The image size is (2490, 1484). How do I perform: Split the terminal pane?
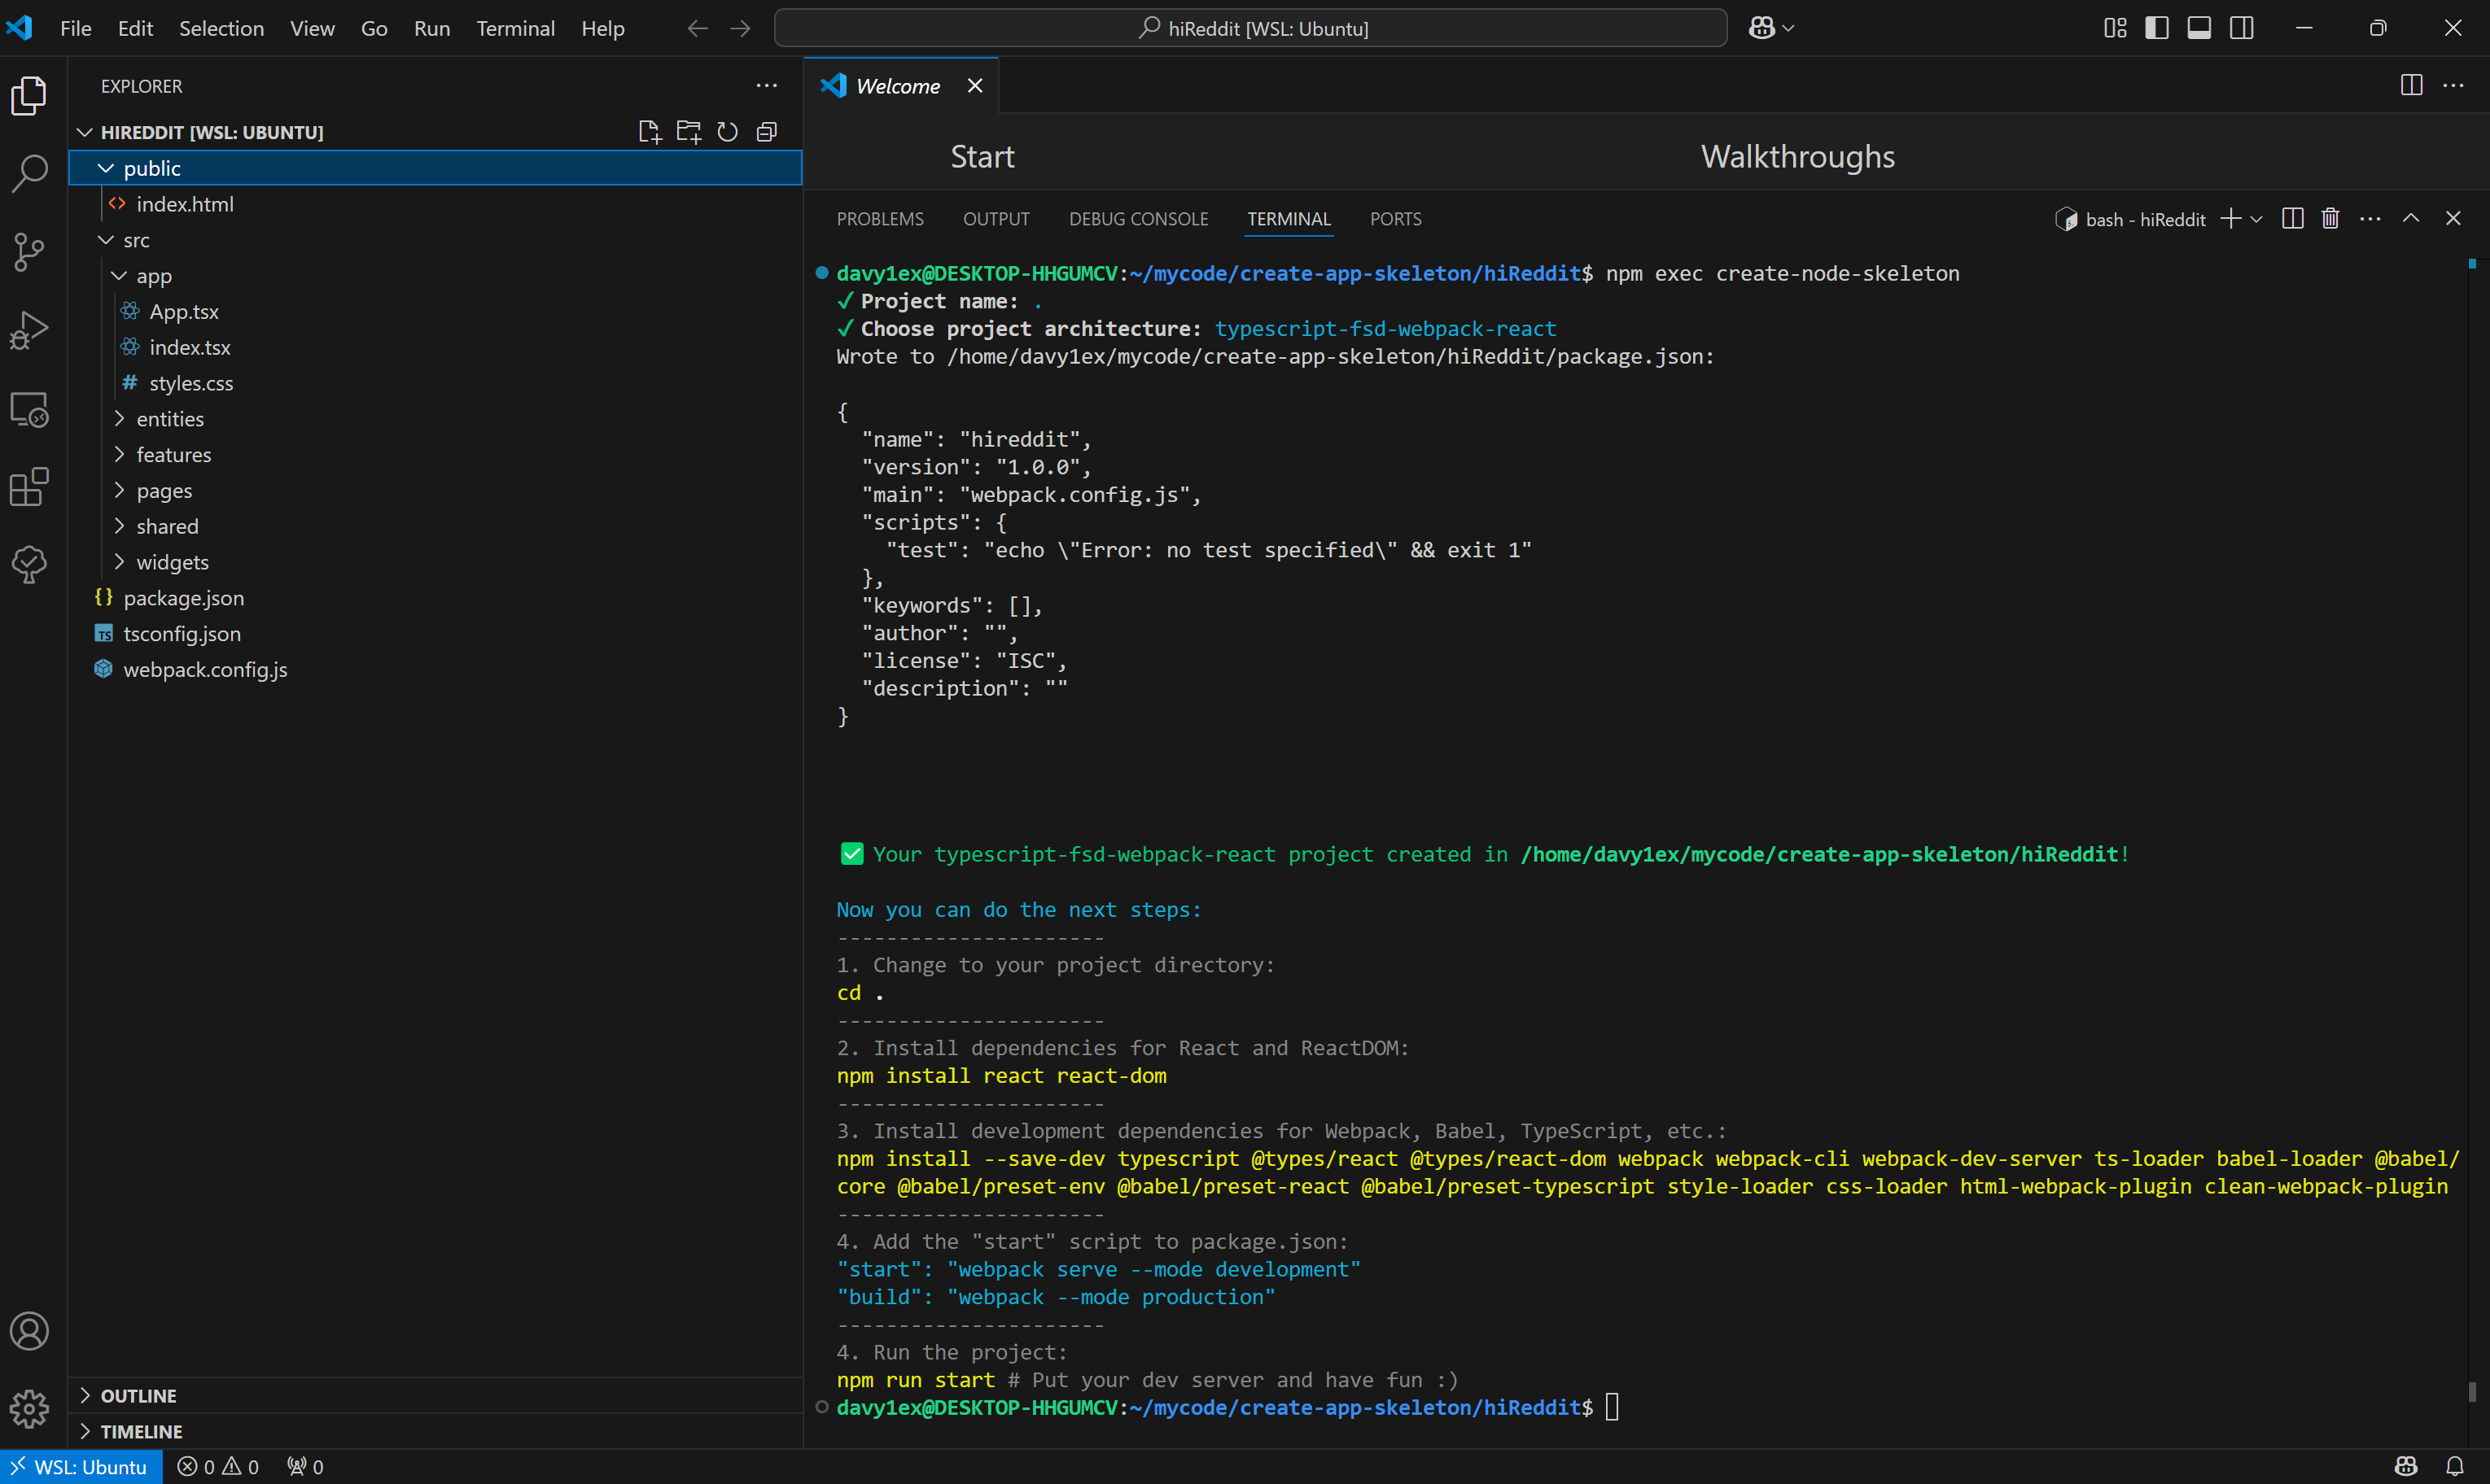pyautogui.click(x=2293, y=219)
